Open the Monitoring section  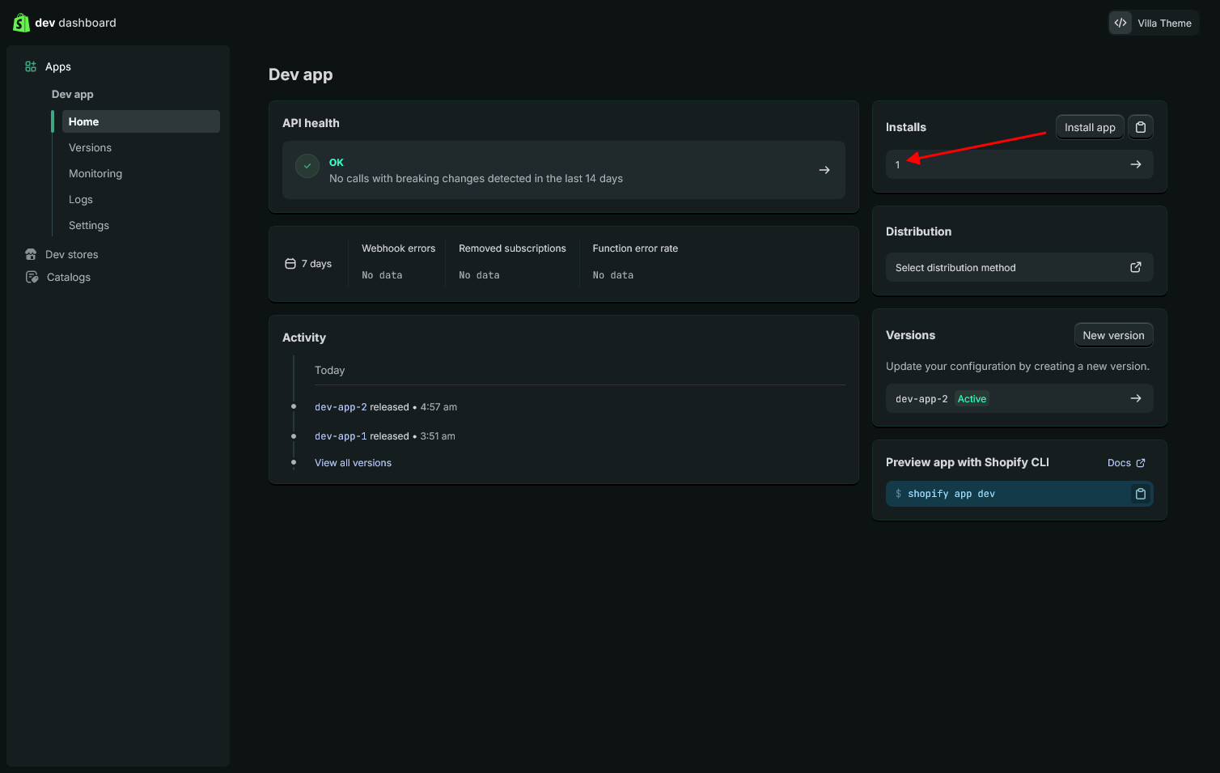tap(95, 173)
